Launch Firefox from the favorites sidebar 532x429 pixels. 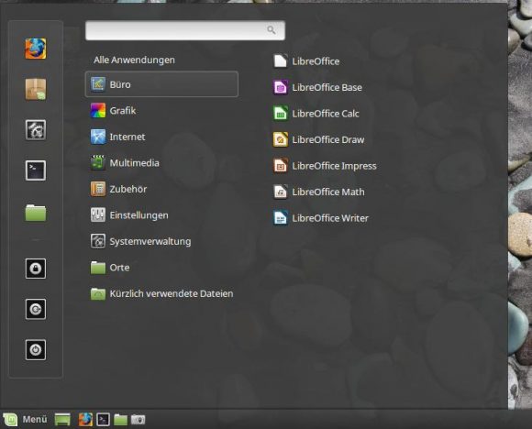click(x=36, y=49)
